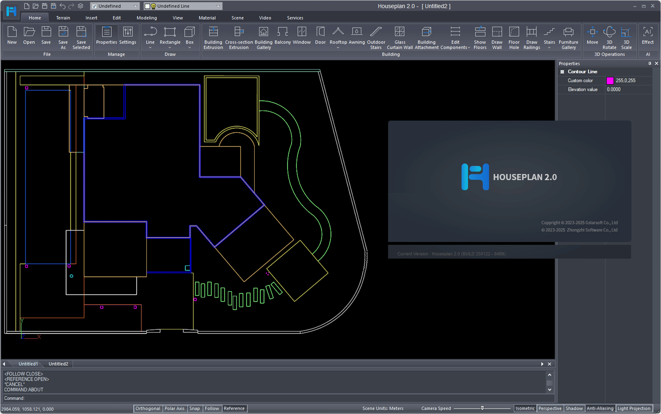
Task: Toggle Follow mode
Action: click(212, 408)
